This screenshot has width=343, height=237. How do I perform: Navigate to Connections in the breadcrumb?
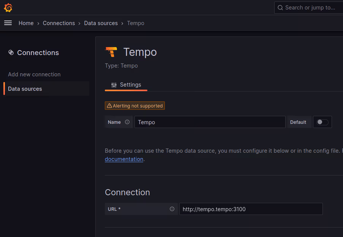[59, 23]
